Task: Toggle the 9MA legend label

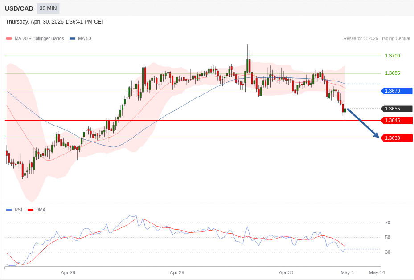Action: 41,210
